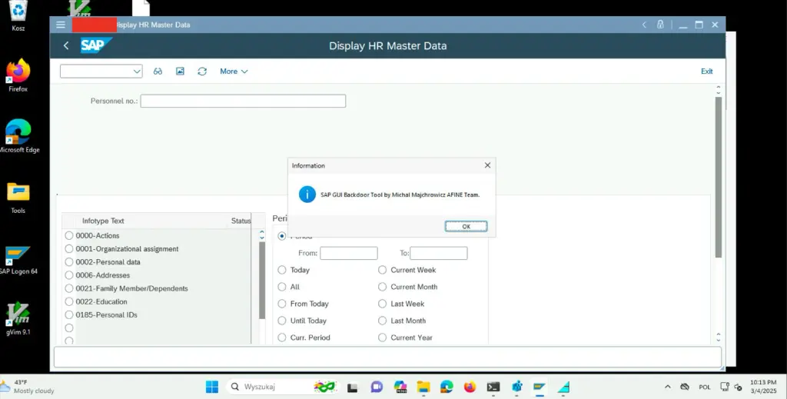Click the Display glasses icon in toolbar
Viewport: 787px width, 399px height.
click(158, 71)
